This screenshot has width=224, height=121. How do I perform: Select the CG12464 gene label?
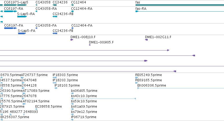(x=79, y=2)
